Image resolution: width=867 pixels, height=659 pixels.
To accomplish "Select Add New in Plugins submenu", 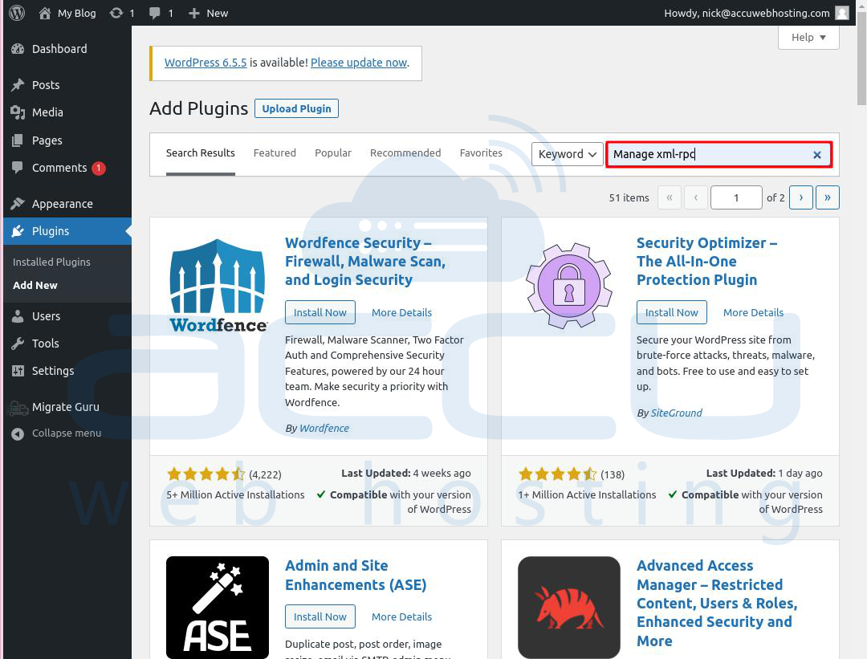I will (35, 285).
